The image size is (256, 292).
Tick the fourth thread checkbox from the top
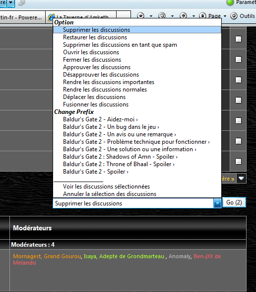click(238, 100)
